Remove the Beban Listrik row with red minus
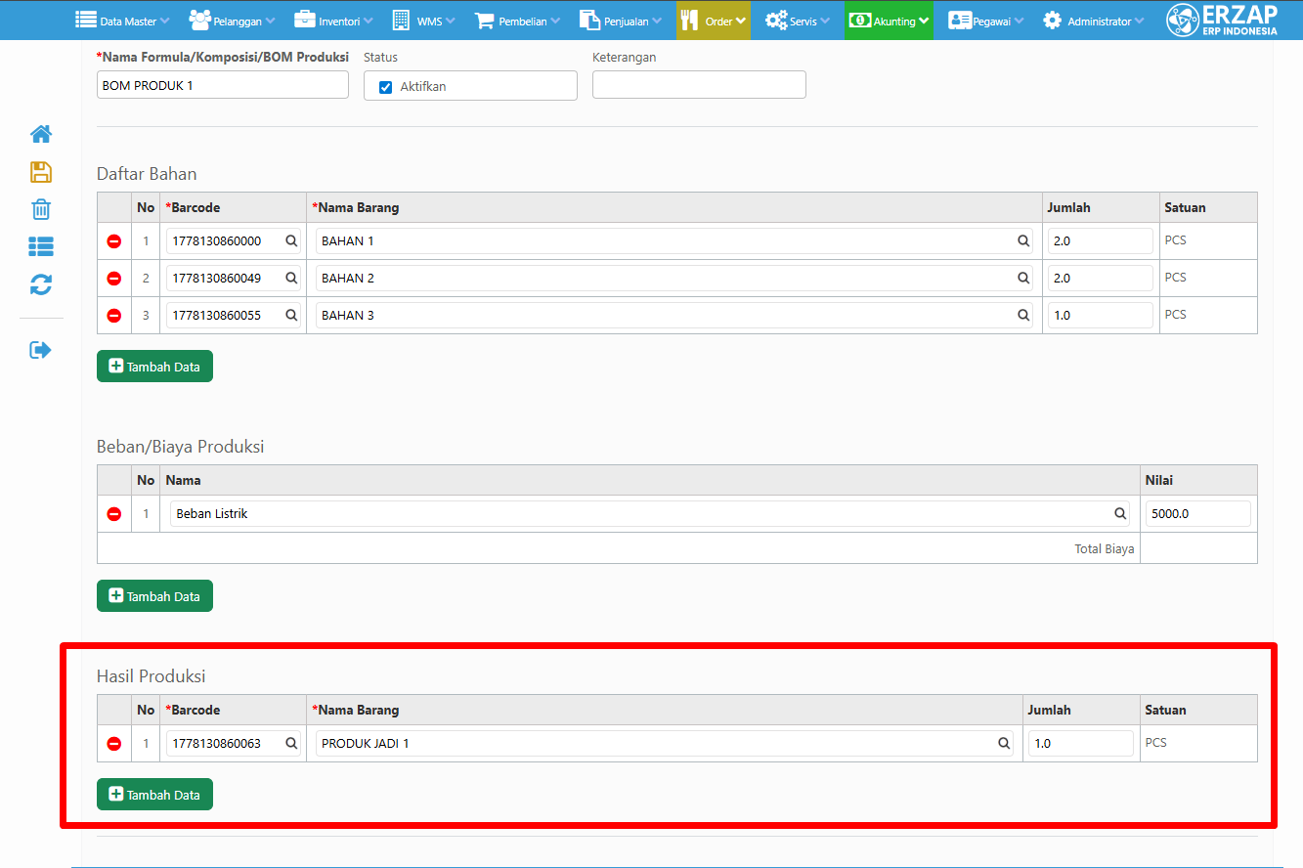 click(x=114, y=514)
